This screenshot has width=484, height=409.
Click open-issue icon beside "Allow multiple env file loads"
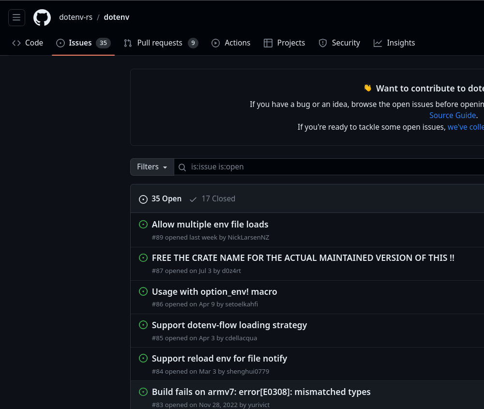pos(143,224)
